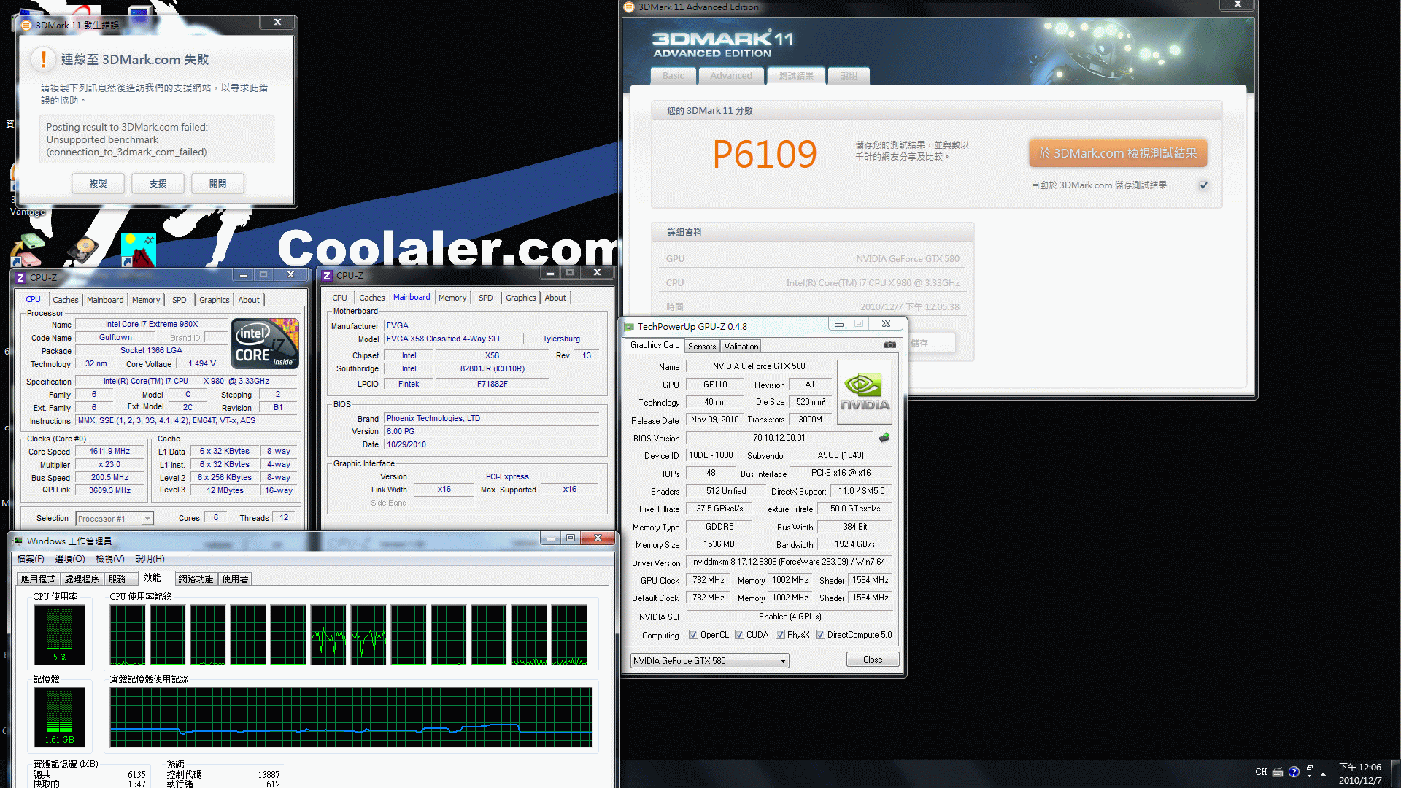
Task: Toggle the CUDA checkbox in GPU-Z
Action: point(740,635)
